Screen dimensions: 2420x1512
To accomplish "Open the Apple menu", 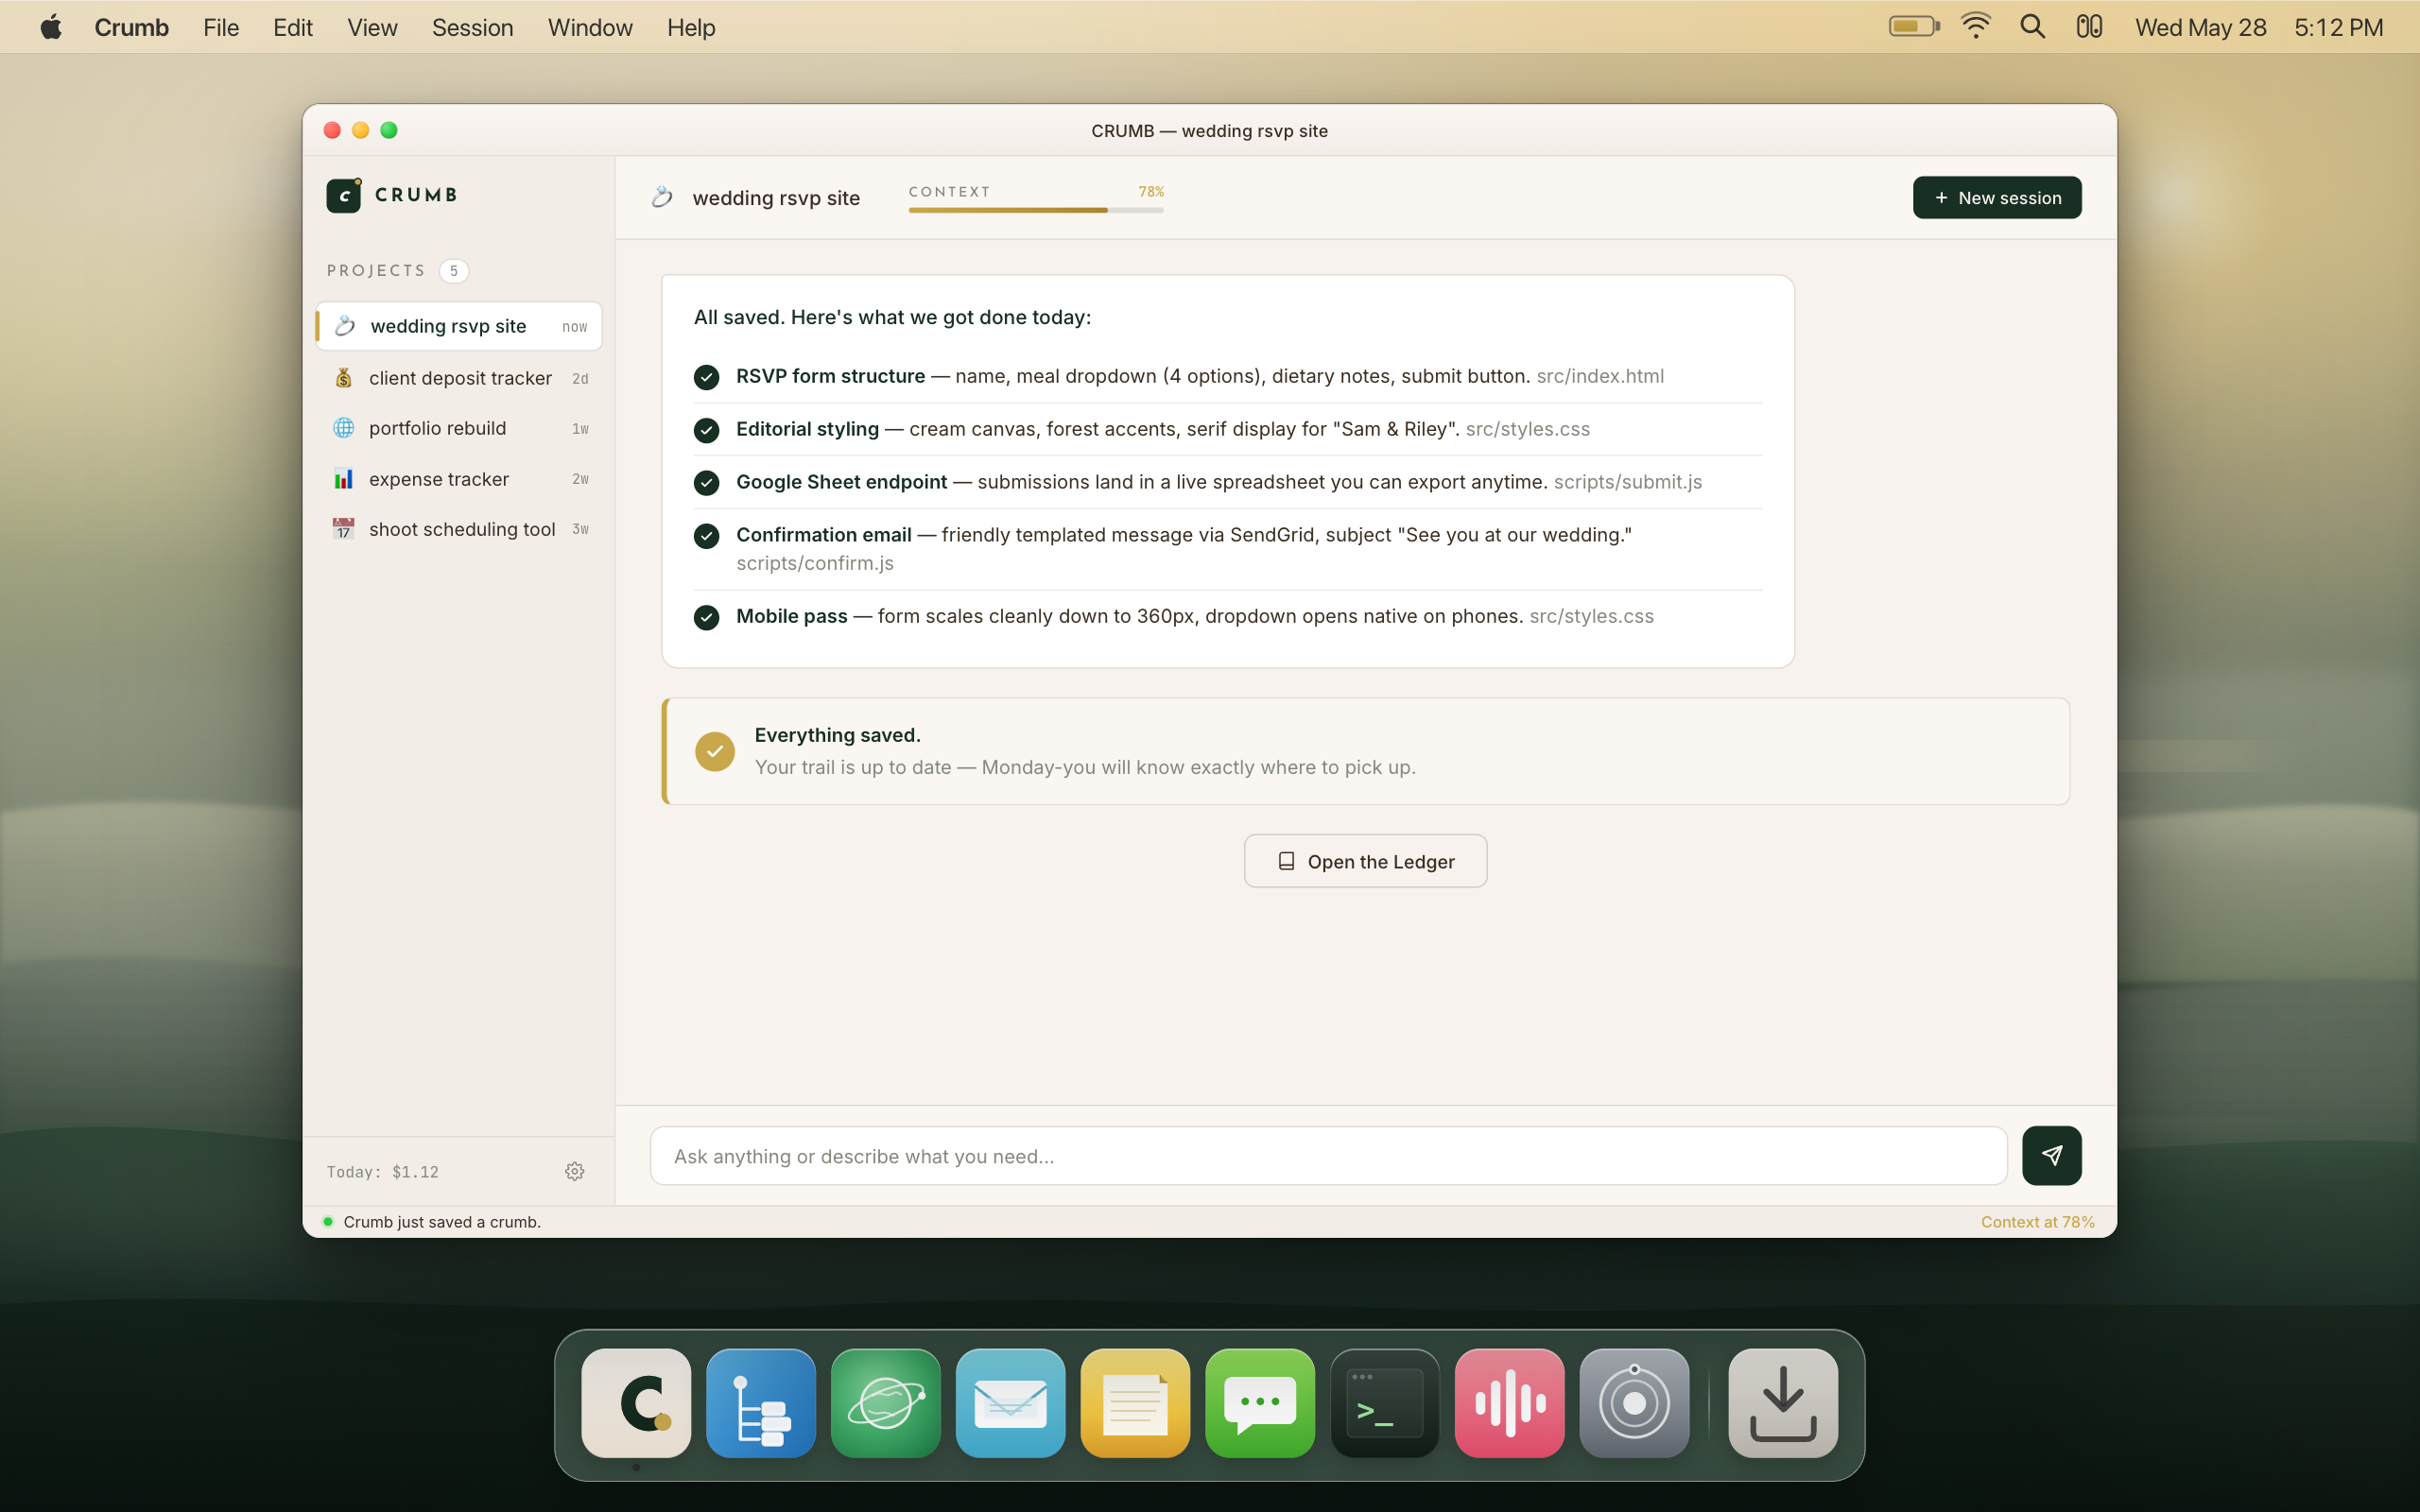I will pyautogui.click(x=51, y=27).
